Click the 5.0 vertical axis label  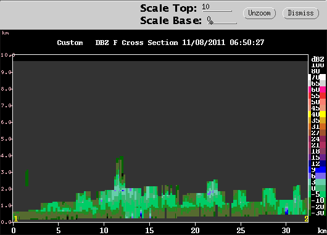(x=6, y=139)
